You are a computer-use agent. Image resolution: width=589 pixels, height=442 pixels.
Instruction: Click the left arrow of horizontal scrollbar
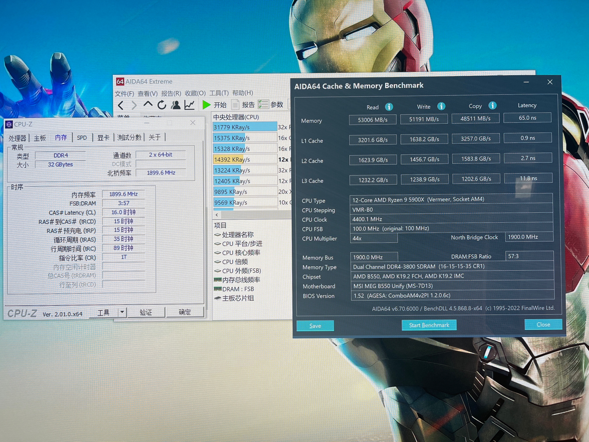[x=217, y=215]
